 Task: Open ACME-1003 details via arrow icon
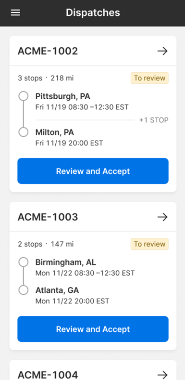(x=162, y=217)
